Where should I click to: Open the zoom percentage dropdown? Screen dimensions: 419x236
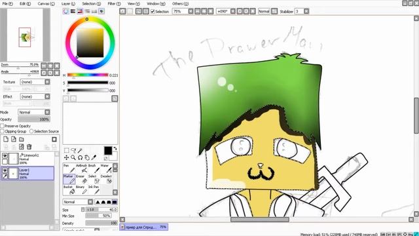(191, 11)
